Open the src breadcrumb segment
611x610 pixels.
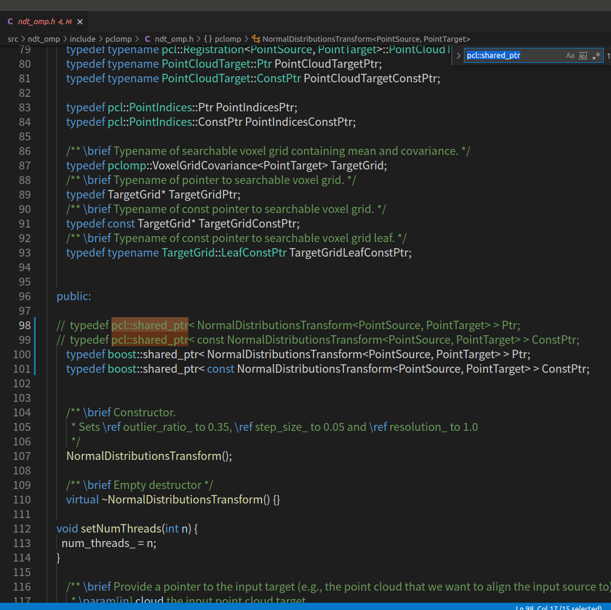point(13,39)
